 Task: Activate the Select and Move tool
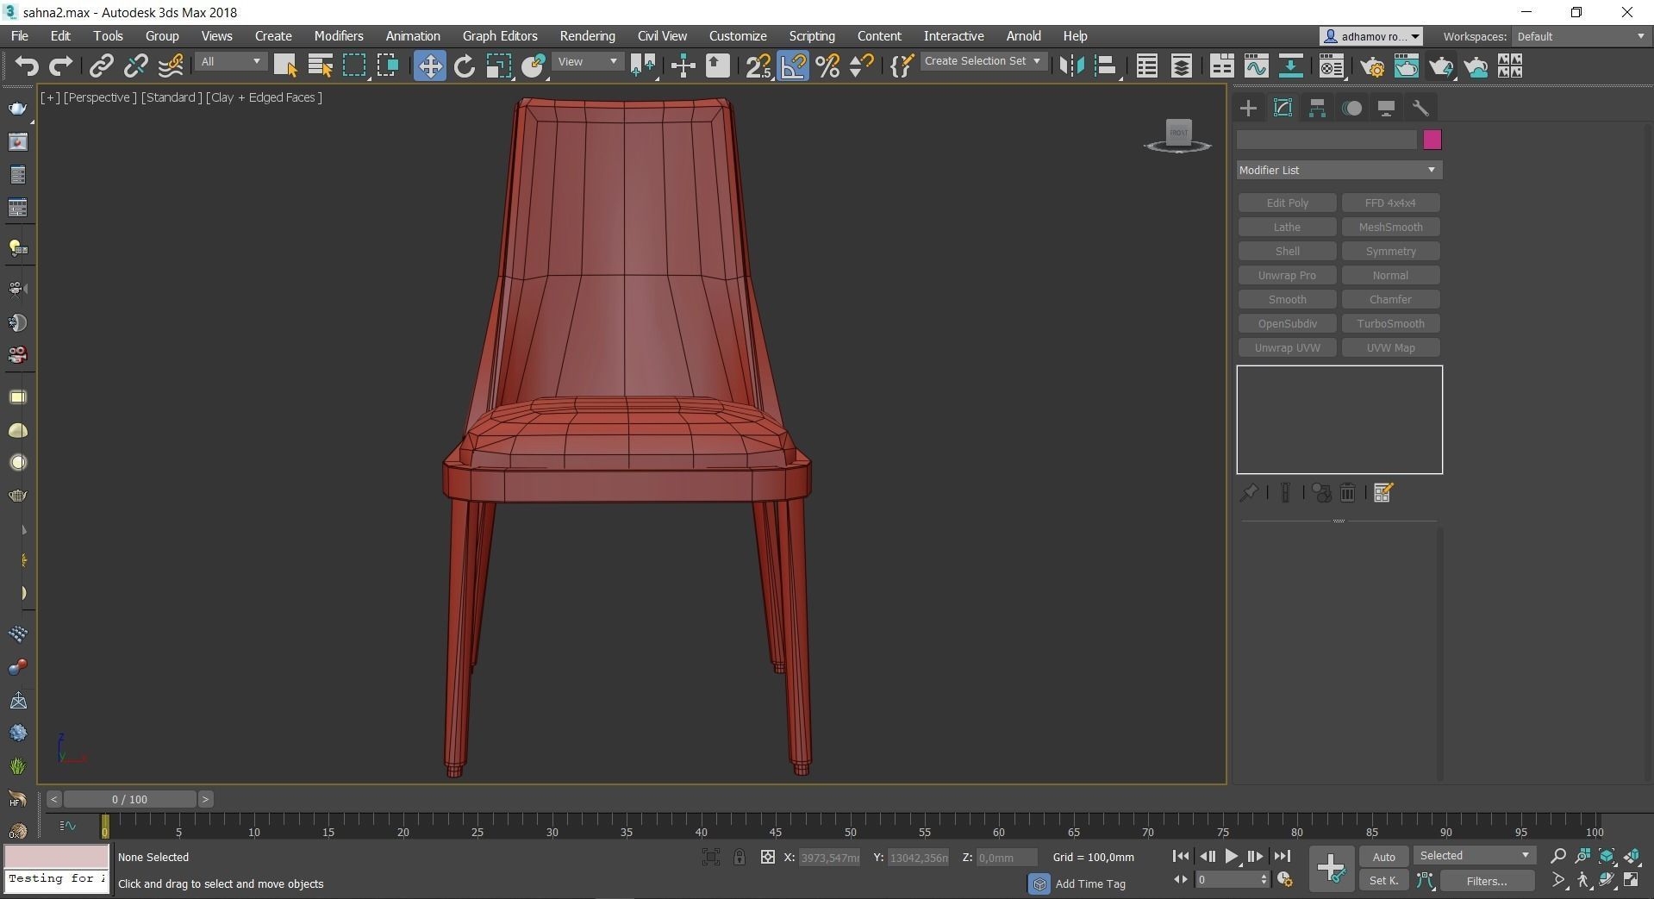click(x=429, y=66)
